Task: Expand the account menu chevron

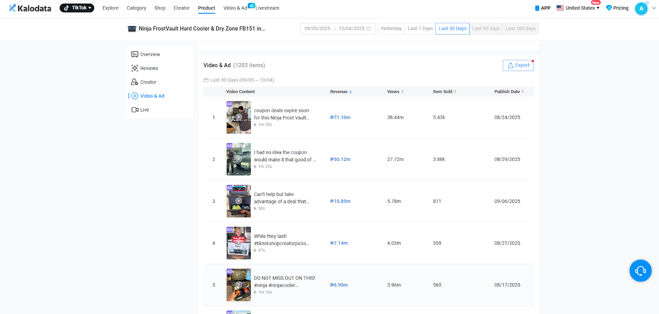Action: click(x=654, y=8)
